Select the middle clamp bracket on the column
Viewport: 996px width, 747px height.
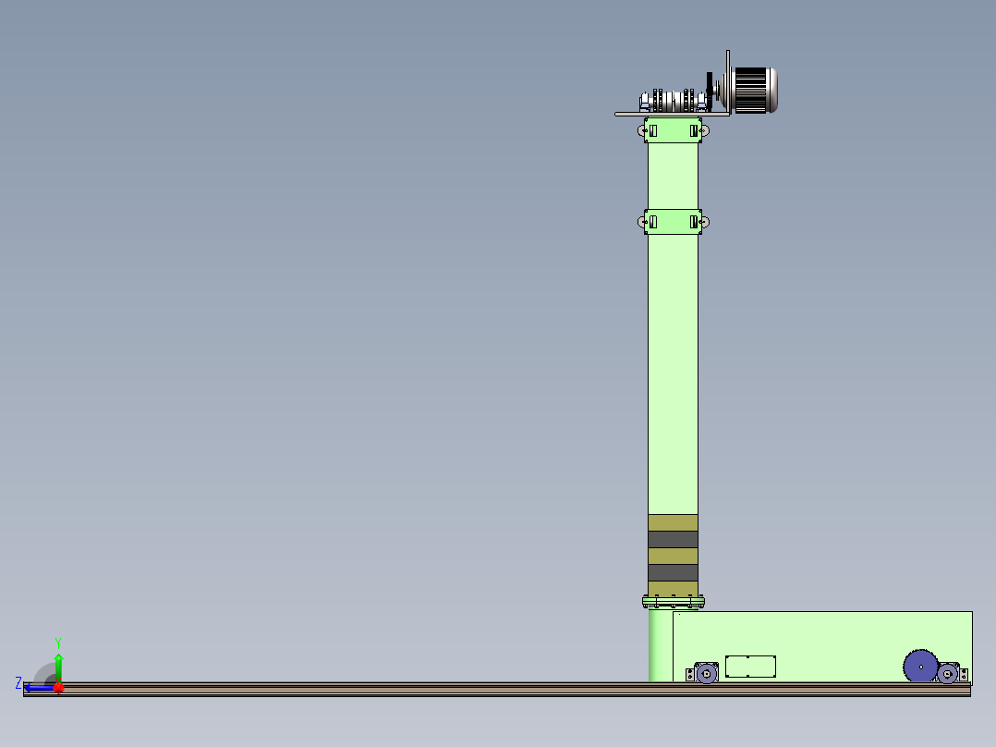674,222
